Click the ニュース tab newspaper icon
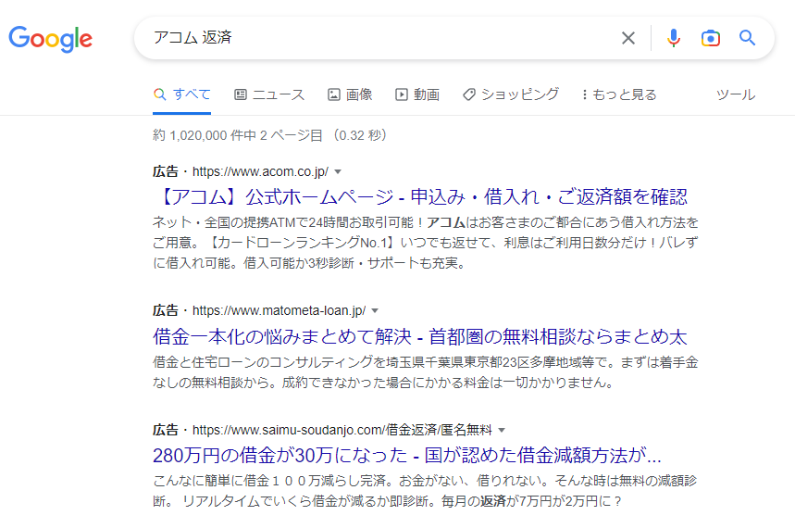The image size is (795, 528). tap(241, 94)
